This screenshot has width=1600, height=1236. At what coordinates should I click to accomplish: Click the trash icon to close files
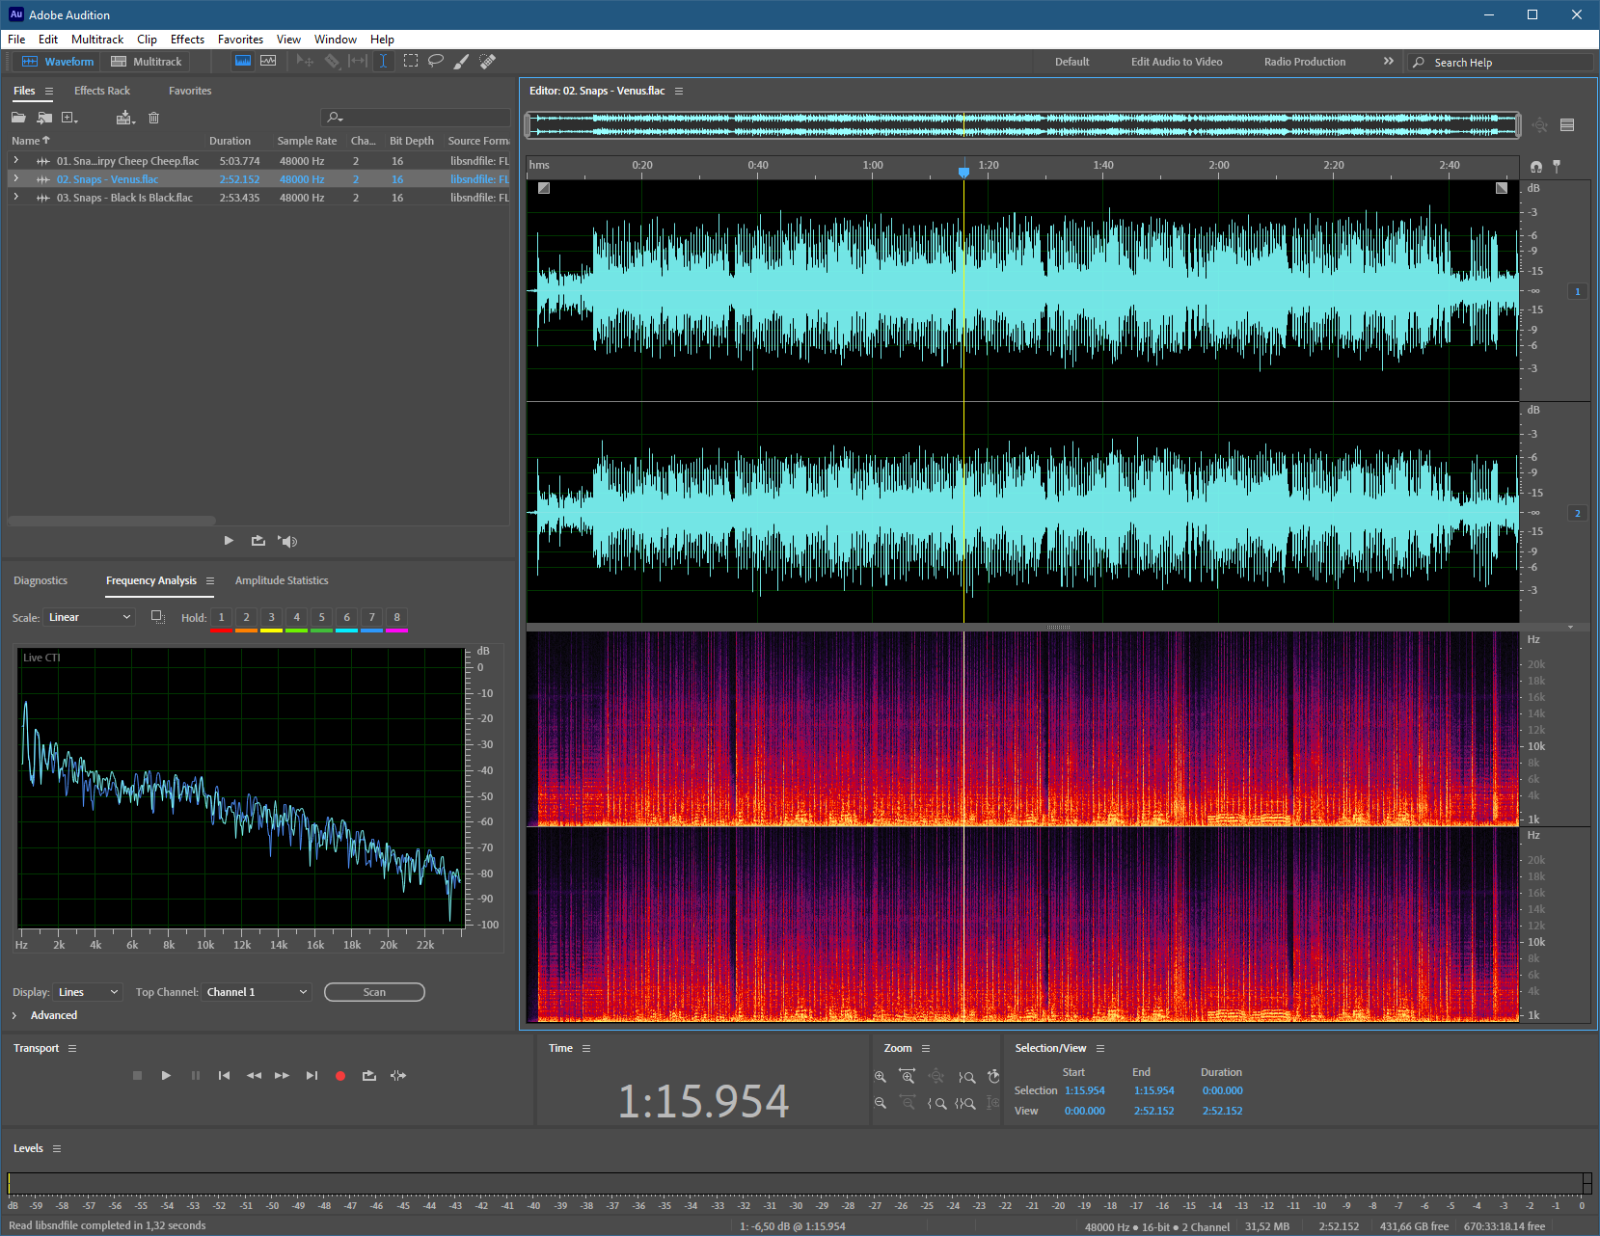[x=153, y=118]
